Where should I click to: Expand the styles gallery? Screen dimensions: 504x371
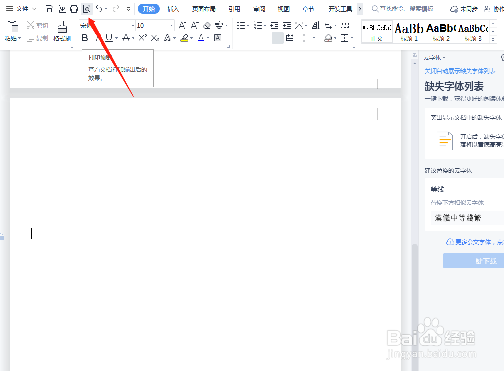pos(493,40)
